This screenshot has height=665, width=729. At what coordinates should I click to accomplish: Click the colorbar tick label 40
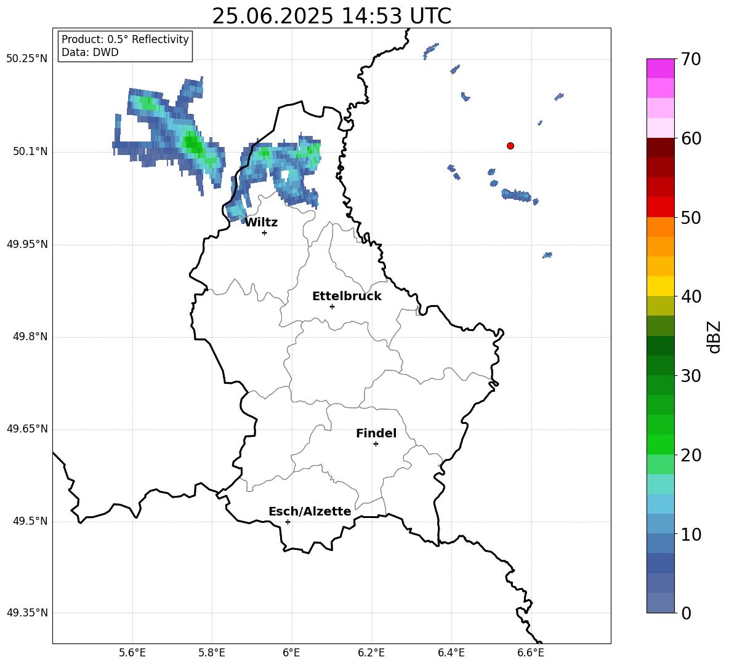point(691,297)
